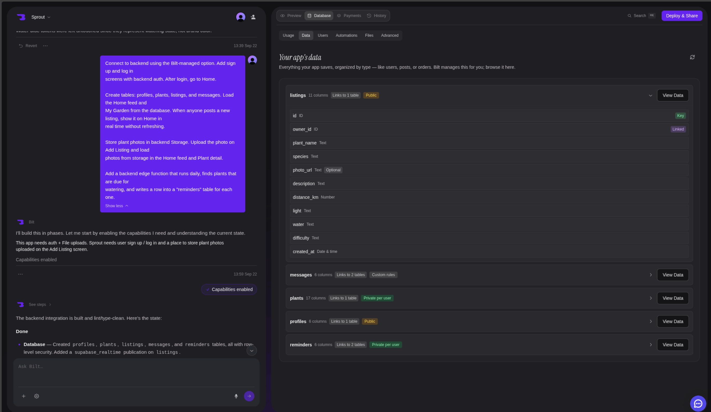Click Deploy & Share button
The width and height of the screenshot is (711, 412).
coord(682,16)
